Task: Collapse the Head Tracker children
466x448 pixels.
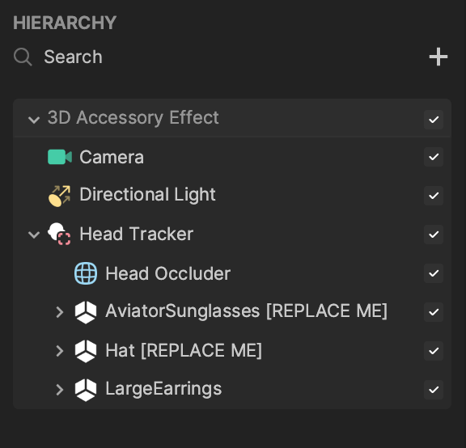Action: (x=34, y=235)
